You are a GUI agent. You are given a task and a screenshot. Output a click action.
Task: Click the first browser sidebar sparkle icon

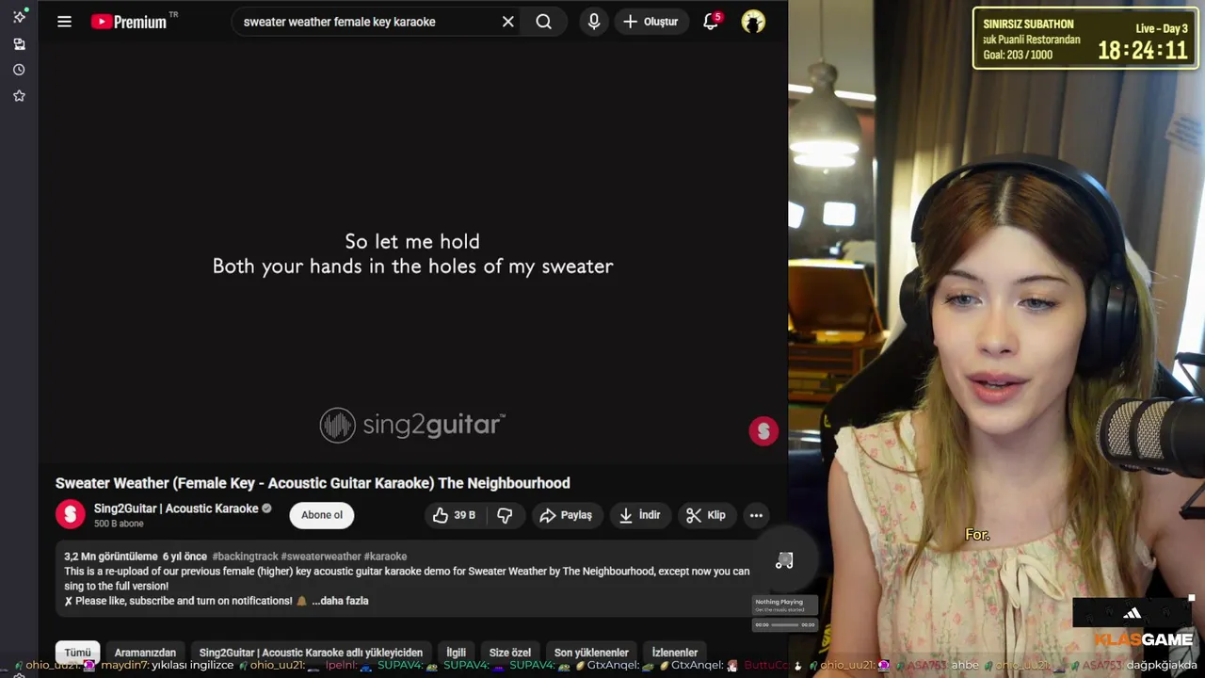19,17
